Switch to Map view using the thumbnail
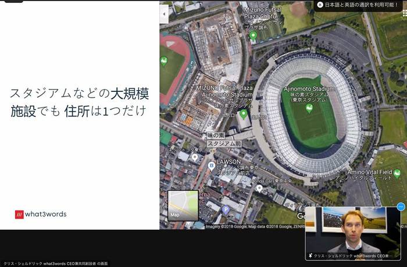This screenshot has height=267, width=407. click(183, 205)
